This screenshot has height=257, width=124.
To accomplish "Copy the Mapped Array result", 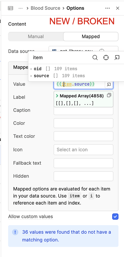I will (x=109, y=95).
